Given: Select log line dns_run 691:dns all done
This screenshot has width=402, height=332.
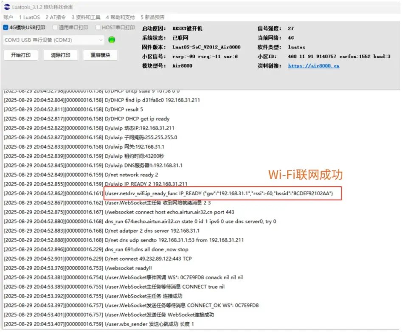Looking at the screenshot, I should [x=96, y=250].
